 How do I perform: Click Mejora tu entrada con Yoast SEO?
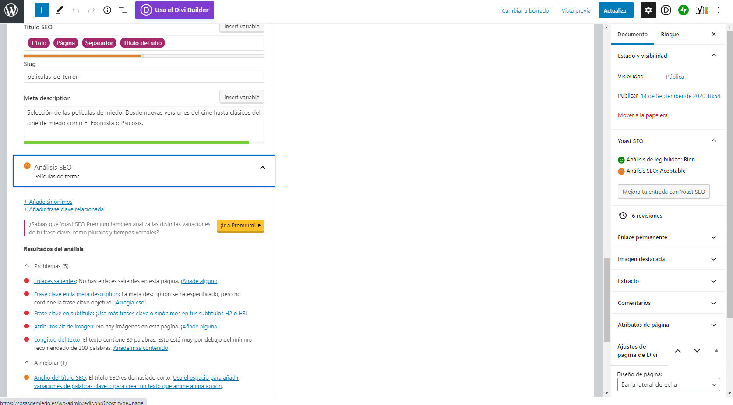coord(664,192)
